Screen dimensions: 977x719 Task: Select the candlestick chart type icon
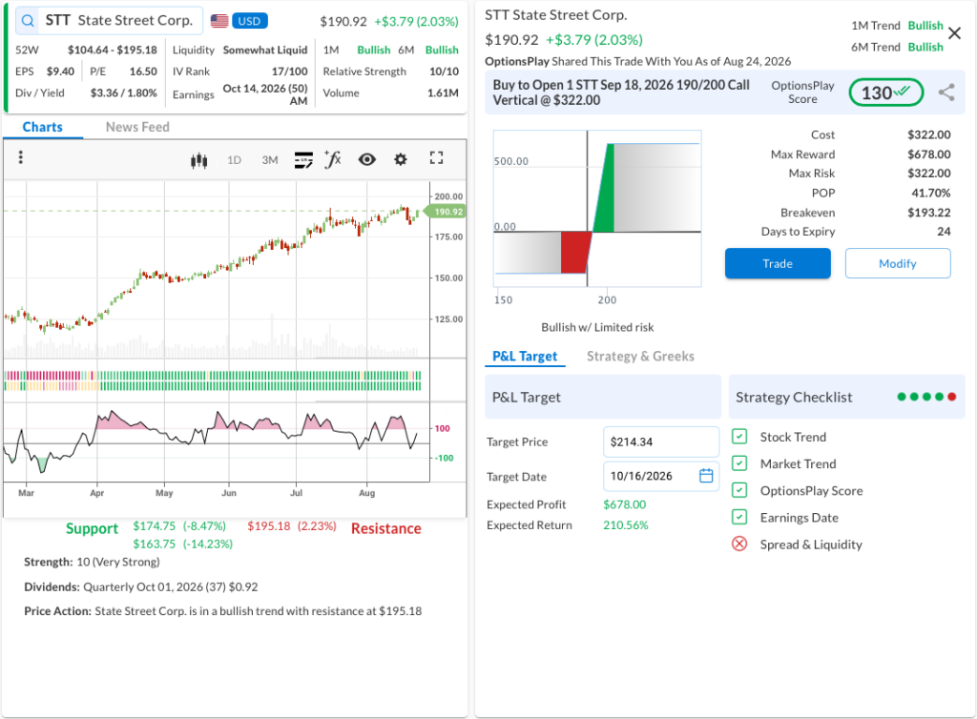198,160
